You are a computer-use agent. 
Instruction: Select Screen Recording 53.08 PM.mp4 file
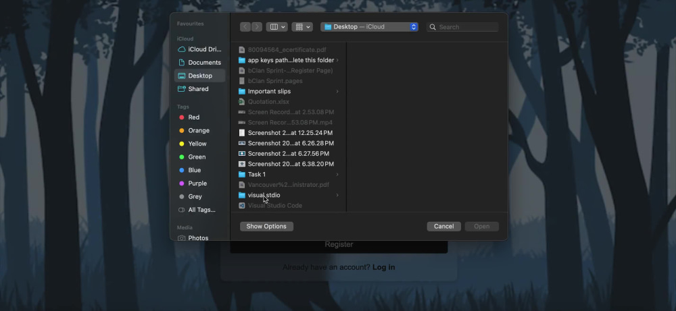[289, 122]
